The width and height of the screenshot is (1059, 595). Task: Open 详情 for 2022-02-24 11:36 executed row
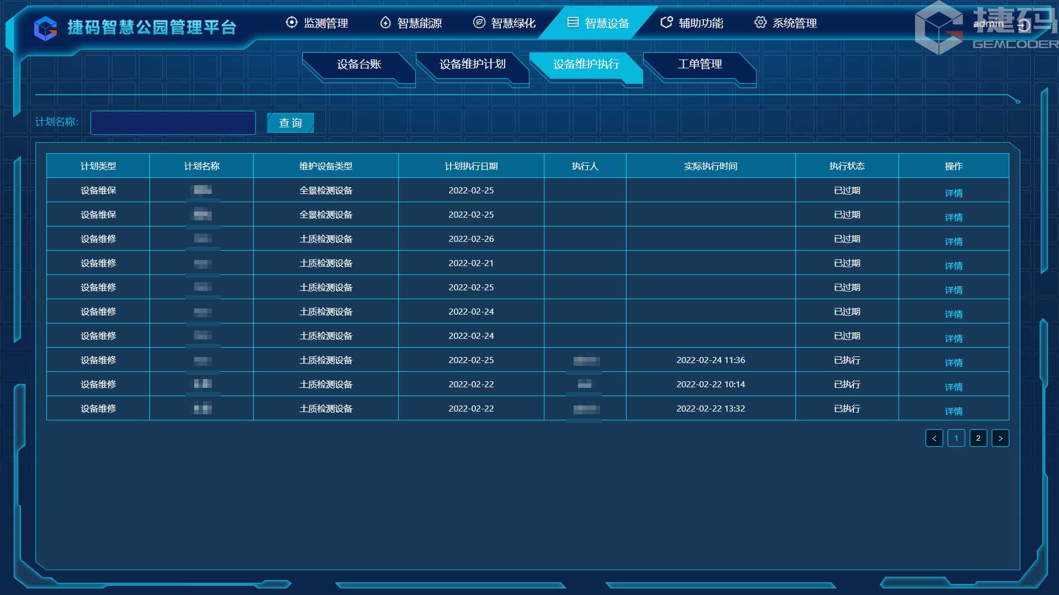(x=953, y=363)
